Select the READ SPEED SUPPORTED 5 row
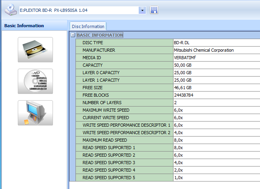 point(168,178)
